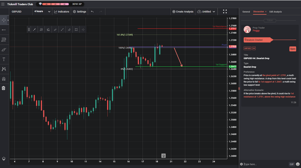Redo the chart action
The image size is (301, 168).
pos(101,11)
